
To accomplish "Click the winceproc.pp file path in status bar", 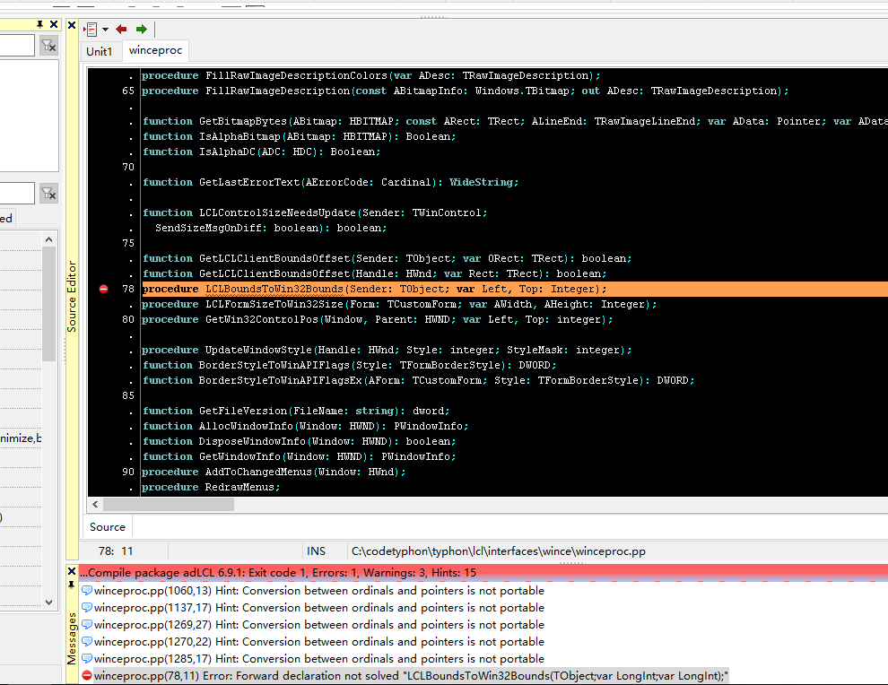I will click(x=499, y=551).
